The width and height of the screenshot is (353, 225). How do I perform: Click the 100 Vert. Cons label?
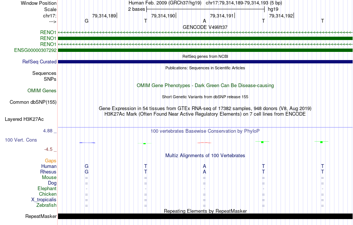pos(21,140)
